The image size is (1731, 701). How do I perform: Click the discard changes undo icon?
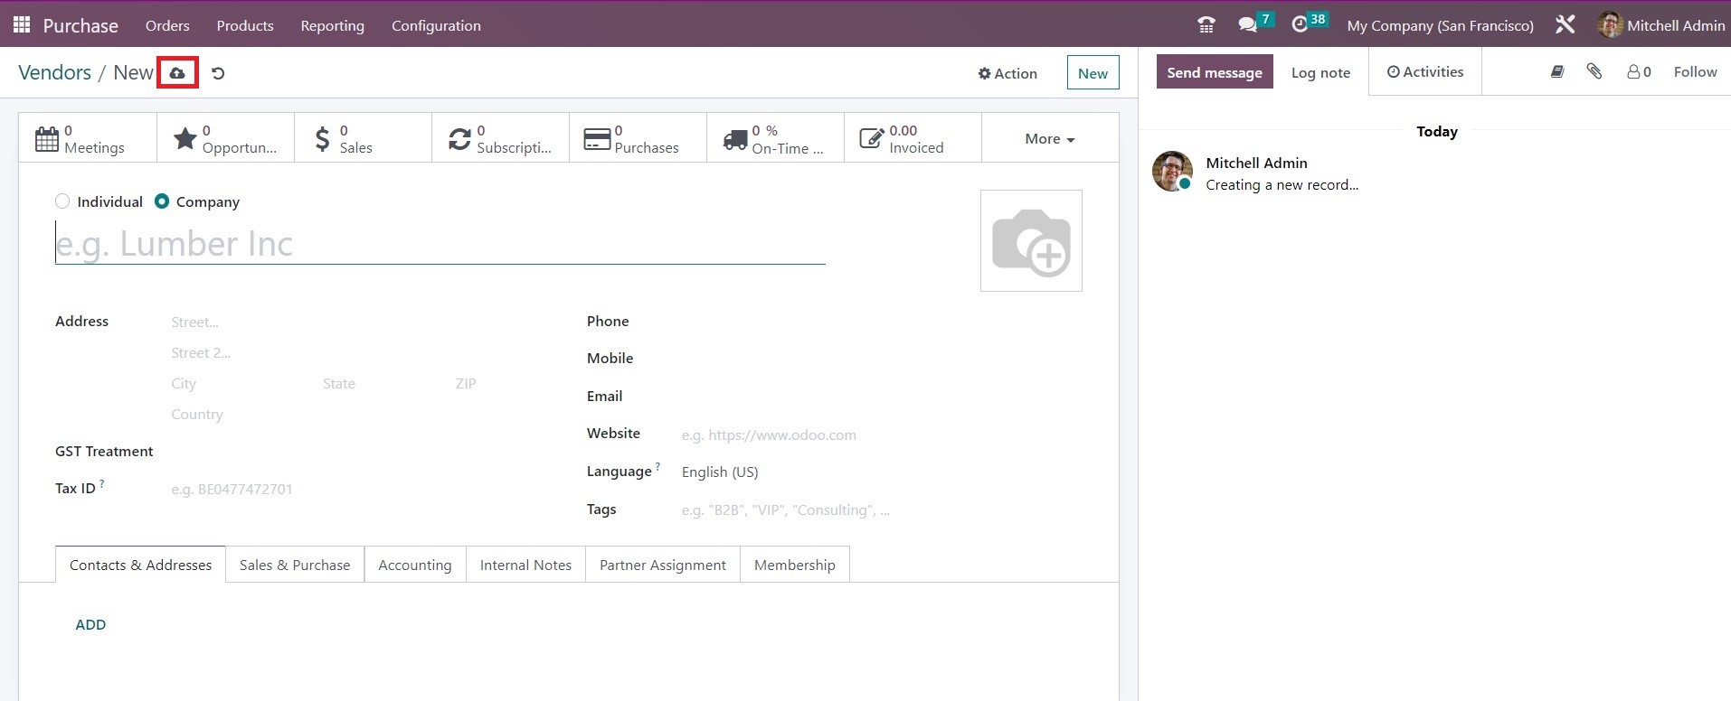click(x=218, y=73)
